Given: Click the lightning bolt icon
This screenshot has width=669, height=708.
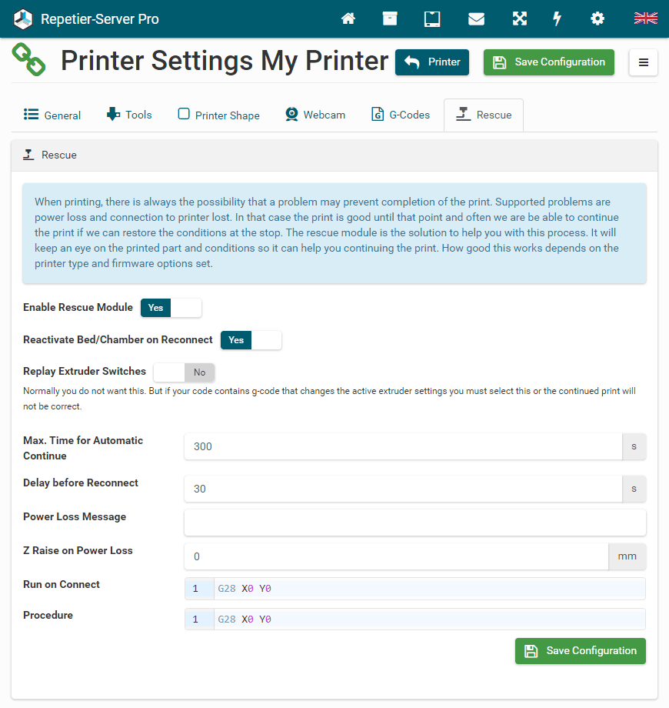Looking at the screenshot, I should [x=557, y=18].
